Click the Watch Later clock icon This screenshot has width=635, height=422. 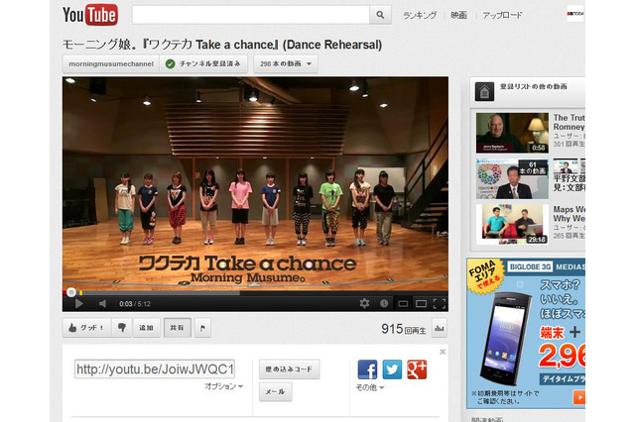point(384,303)
